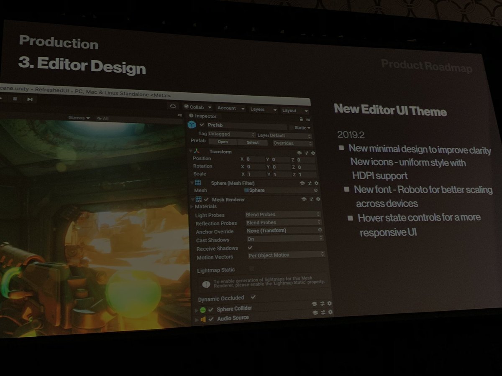
Task: Open Mesh Renderer presets icon
Action: 311,200
